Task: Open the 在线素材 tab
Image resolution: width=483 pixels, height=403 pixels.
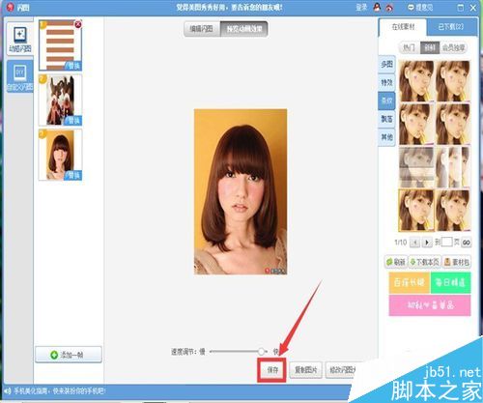Action: click(403, 27)
